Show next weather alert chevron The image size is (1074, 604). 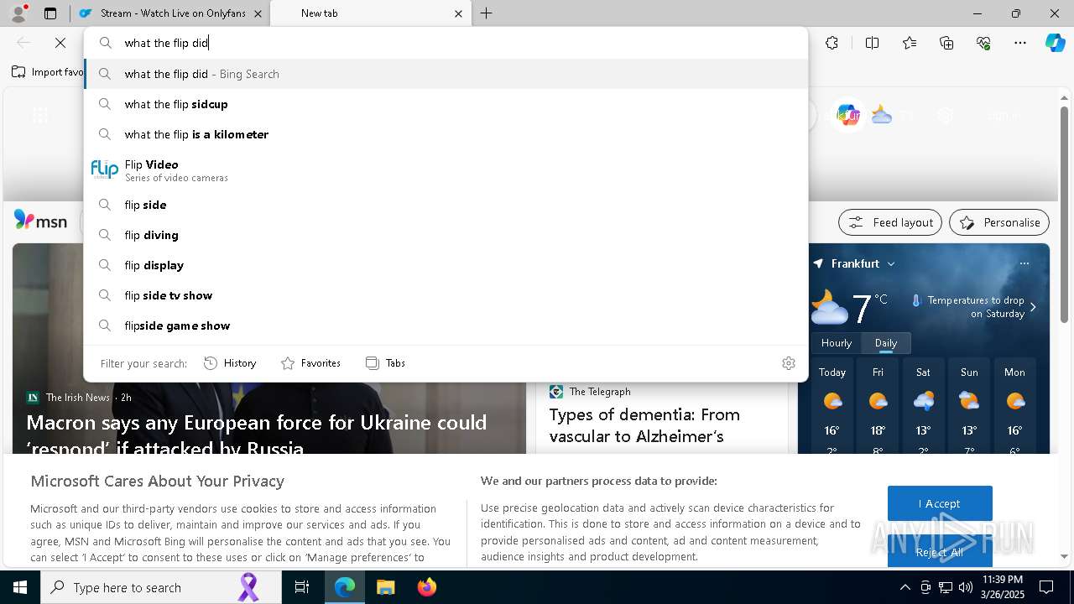pos(1033,307)
